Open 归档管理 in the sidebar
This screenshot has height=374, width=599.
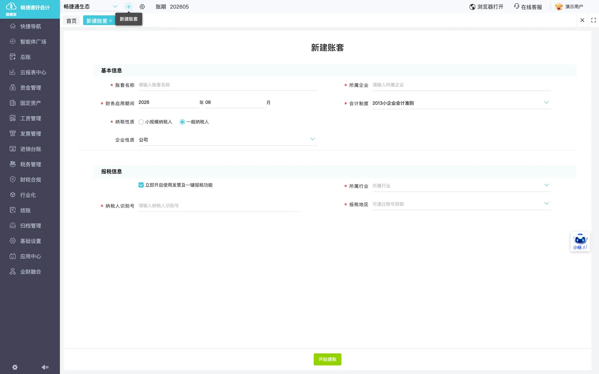click(x=30, y=226)
